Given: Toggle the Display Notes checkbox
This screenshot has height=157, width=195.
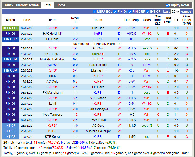Looking at the screenshot, I should [167, 5].
